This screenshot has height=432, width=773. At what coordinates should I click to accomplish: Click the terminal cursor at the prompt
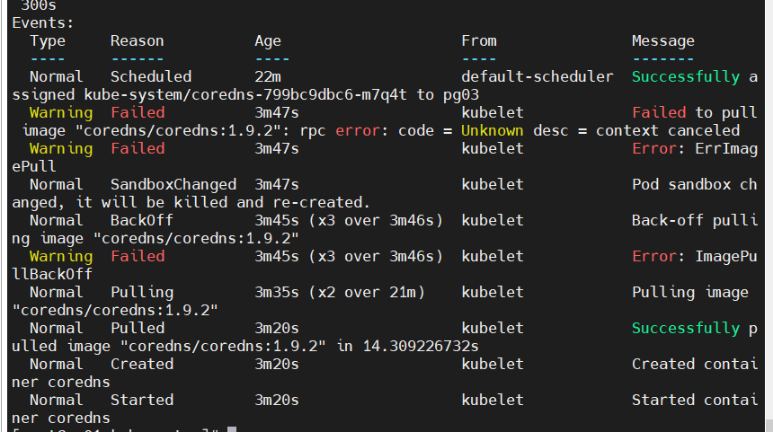click(231, 429)
